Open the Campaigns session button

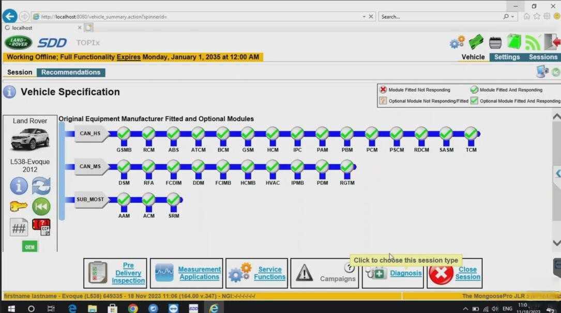coord(325,273)
